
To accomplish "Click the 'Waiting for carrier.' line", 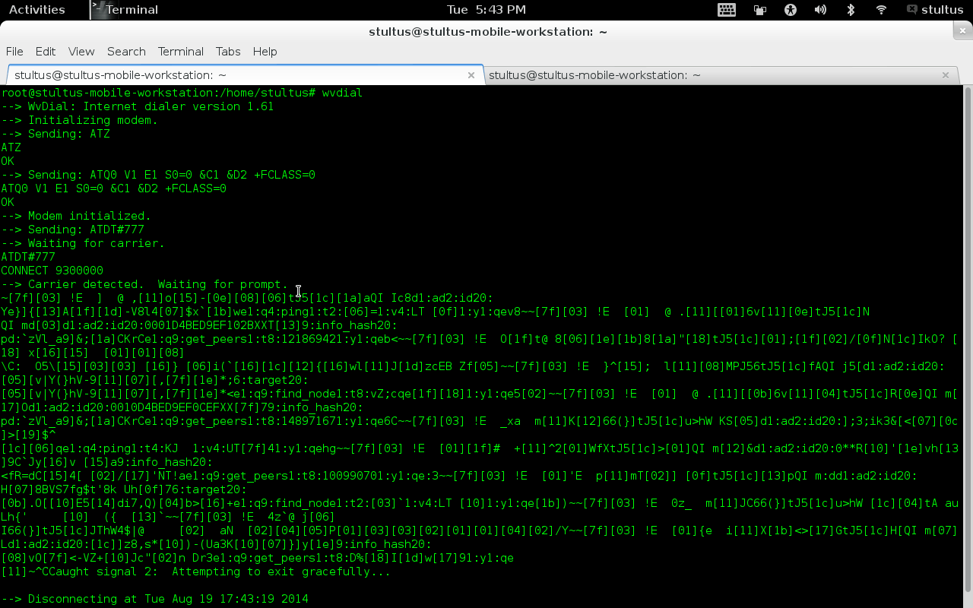I will (x=83, y=243).
